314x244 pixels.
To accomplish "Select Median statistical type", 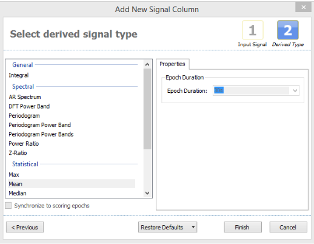I will tap(72, 193).
